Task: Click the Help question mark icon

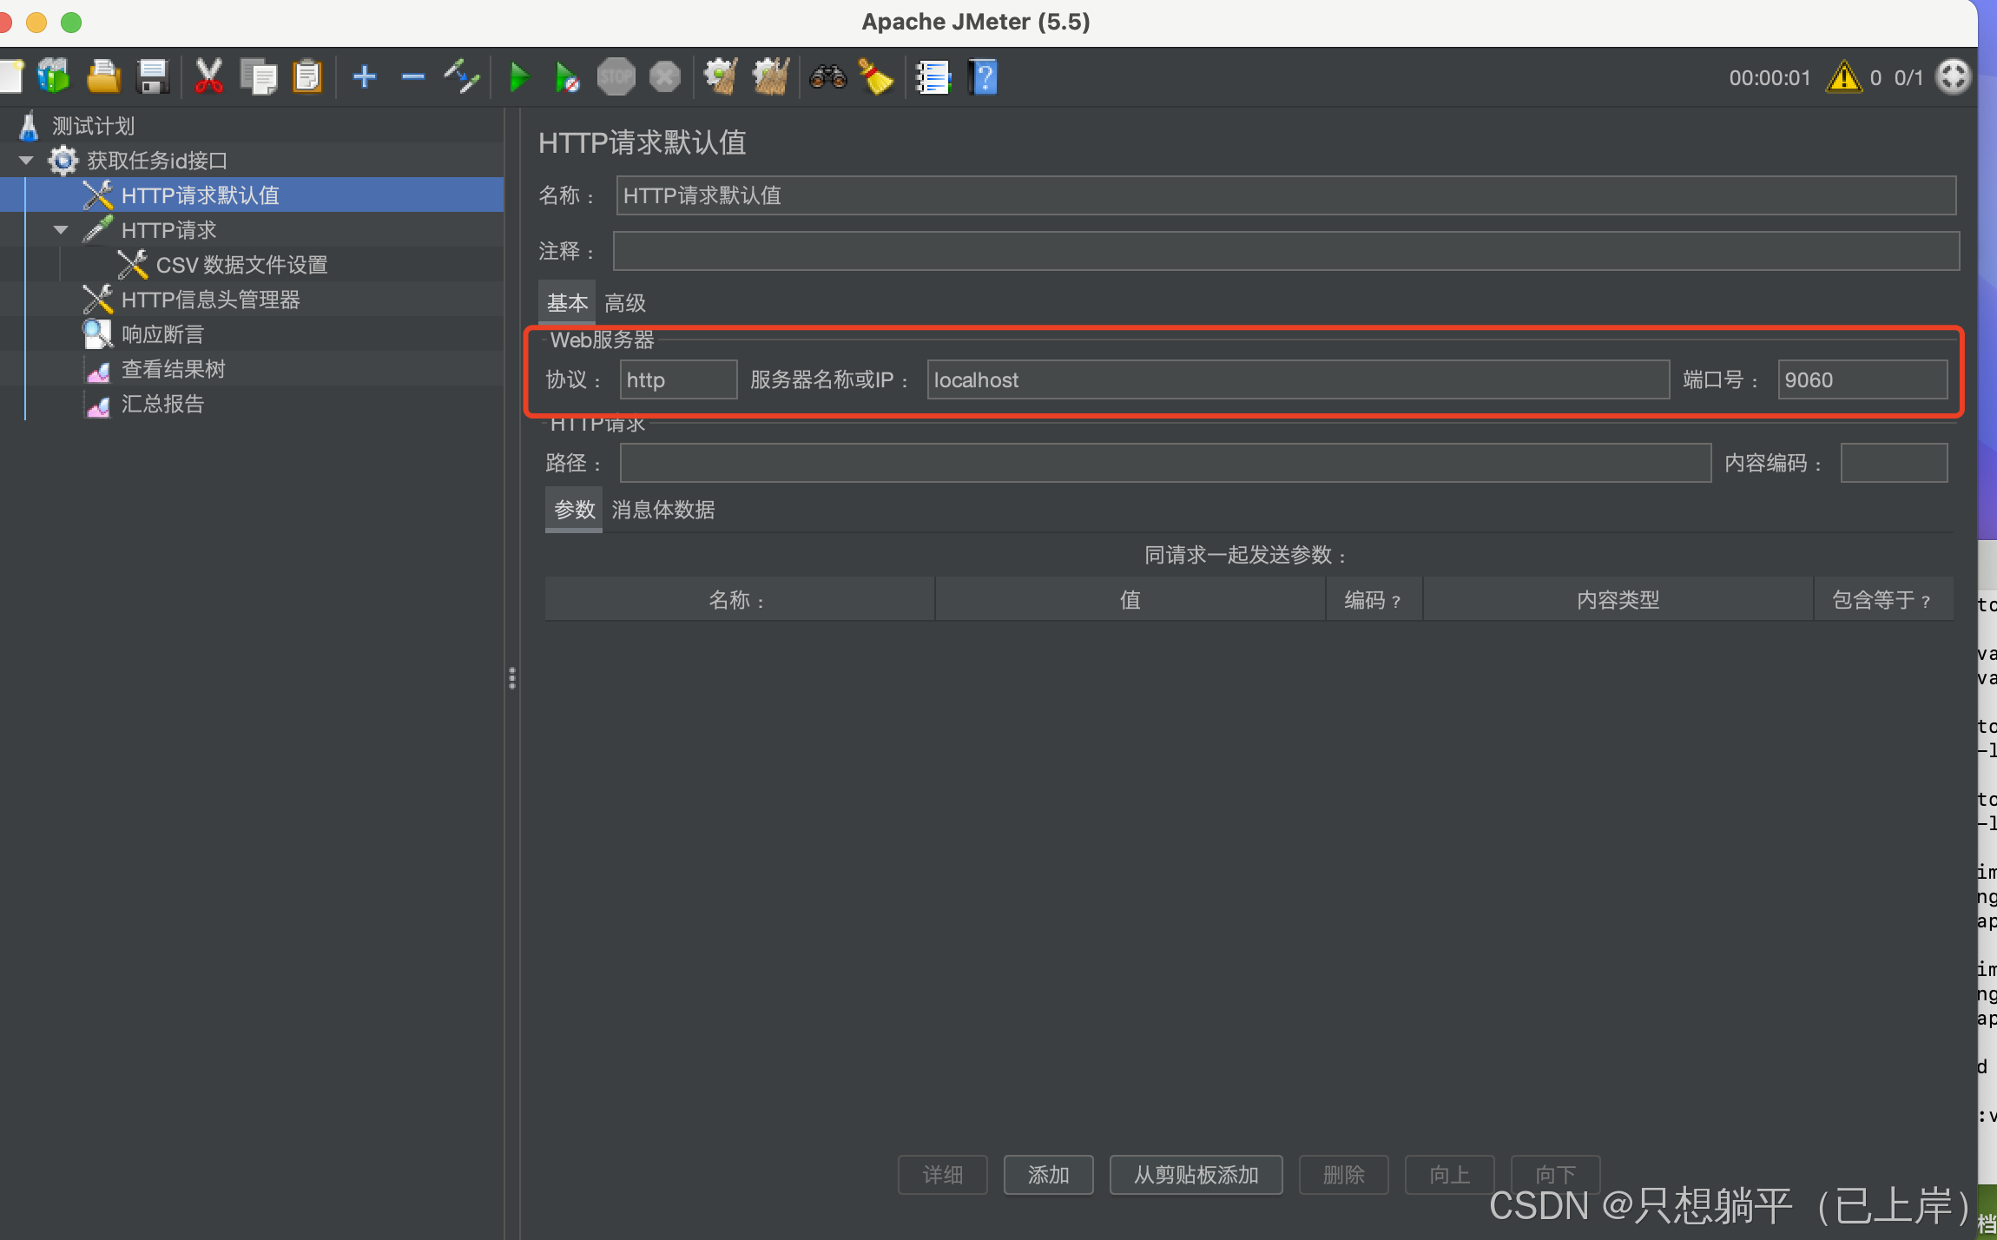Action: pyautogui.click(x=983, y=77)
